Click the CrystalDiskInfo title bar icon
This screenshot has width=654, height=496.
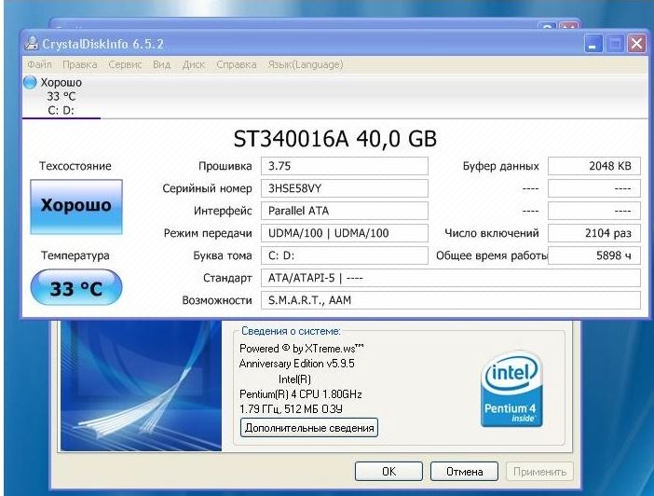pyautogui.click(x=32, y=44)
